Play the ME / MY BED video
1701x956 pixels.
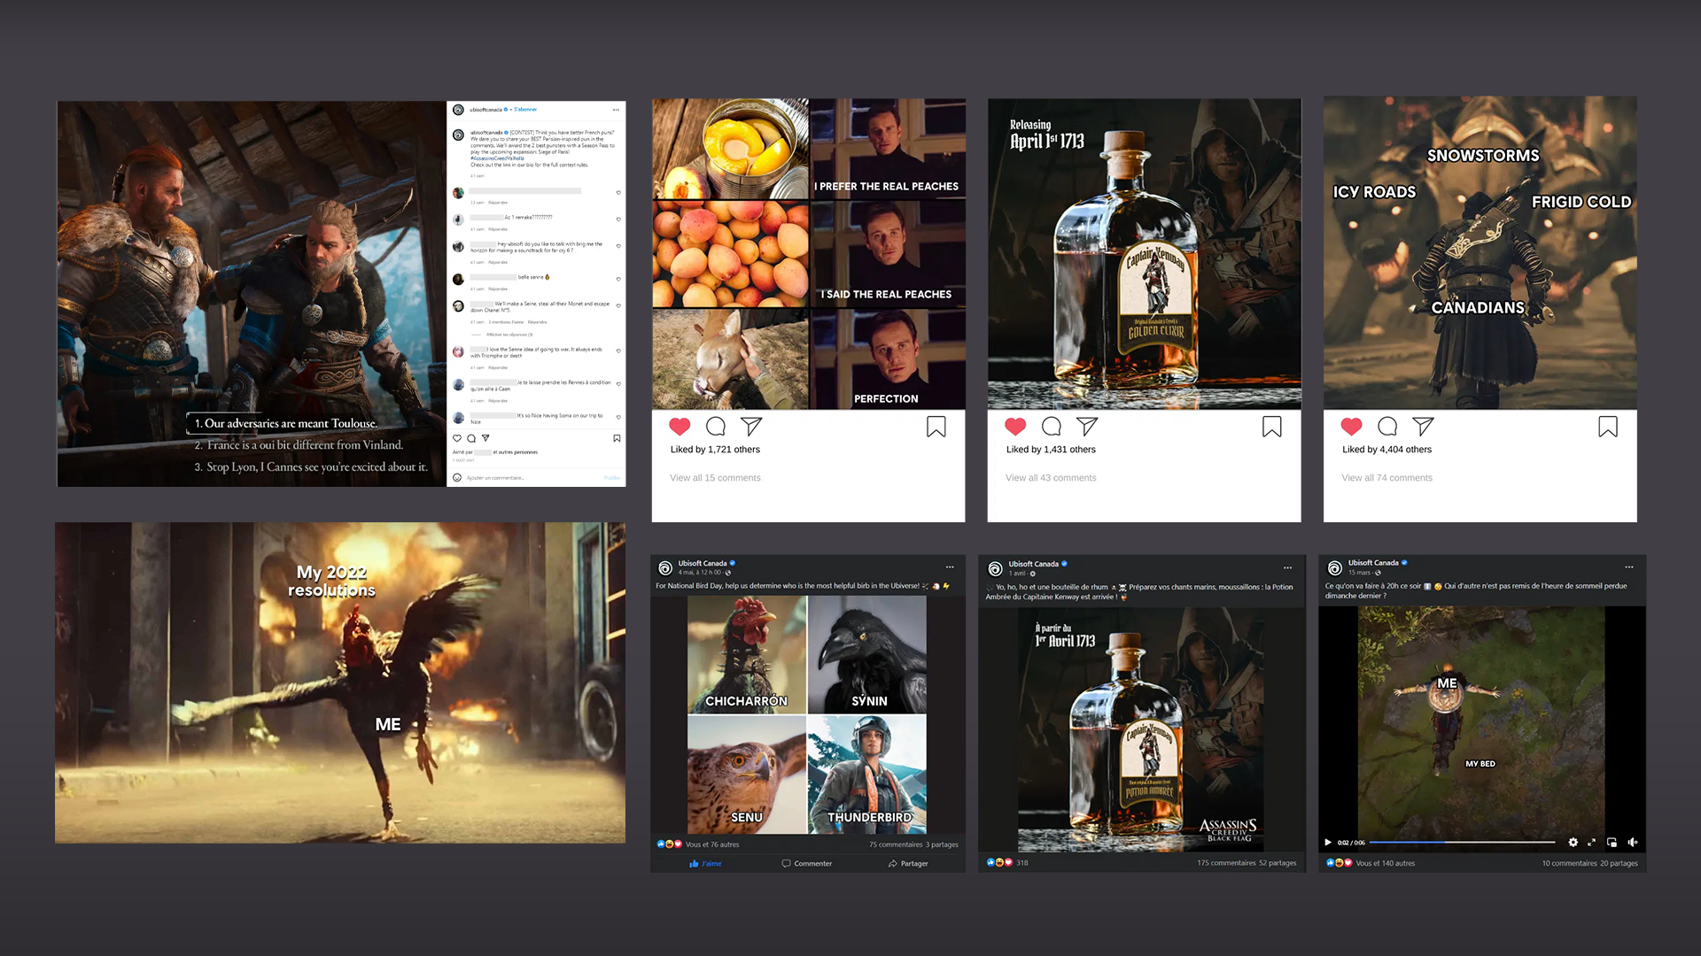(x=1328, y=843)
